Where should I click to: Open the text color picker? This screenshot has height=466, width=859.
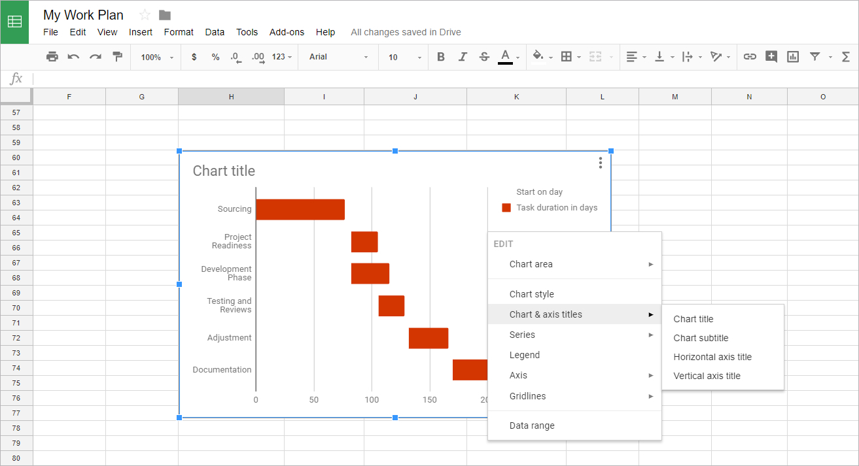[505, 57]
